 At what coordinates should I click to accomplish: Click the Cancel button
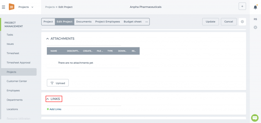click(228, 22)
